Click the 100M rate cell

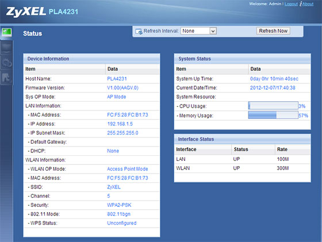(x=282, y=159)
